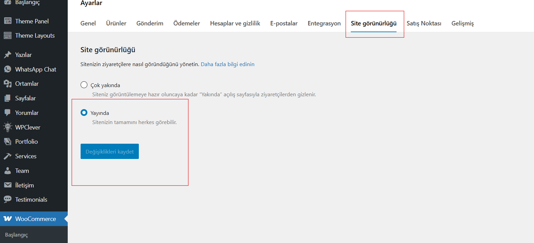534x243 pixels.
Task: Click the Yorumlar comment bubble icon
Action: pyautogui.click(x=7, y=113)
